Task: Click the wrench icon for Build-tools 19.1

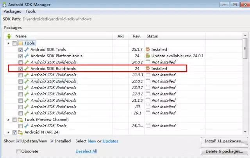Action: 27,113
